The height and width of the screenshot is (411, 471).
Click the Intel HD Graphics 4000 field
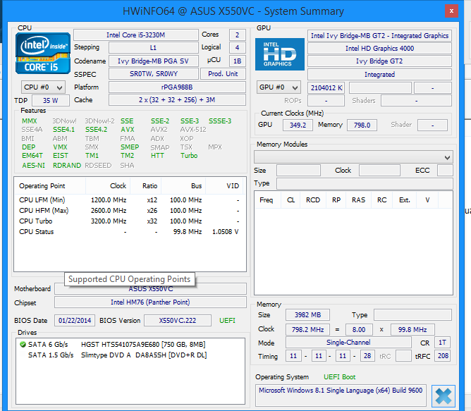pos(379,49)
